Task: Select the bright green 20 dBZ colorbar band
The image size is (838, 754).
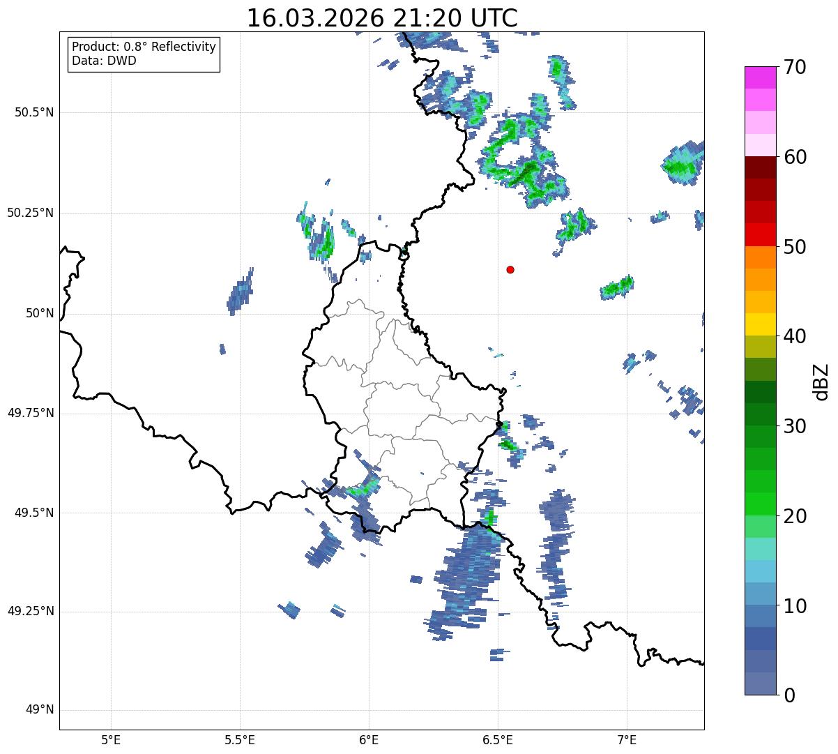Action: 761,504
